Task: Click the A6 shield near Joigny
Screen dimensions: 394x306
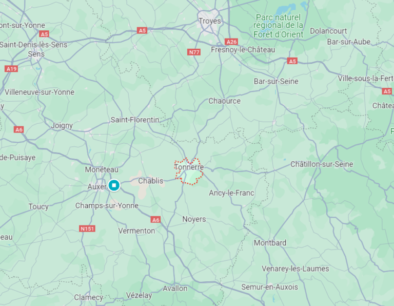Action: 19,129
